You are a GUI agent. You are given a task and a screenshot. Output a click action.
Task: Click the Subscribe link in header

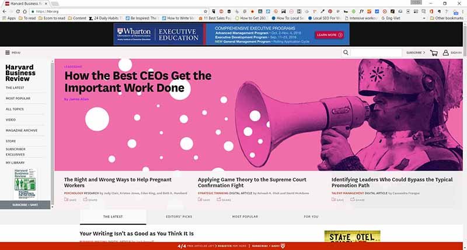(x=416, y=52)
